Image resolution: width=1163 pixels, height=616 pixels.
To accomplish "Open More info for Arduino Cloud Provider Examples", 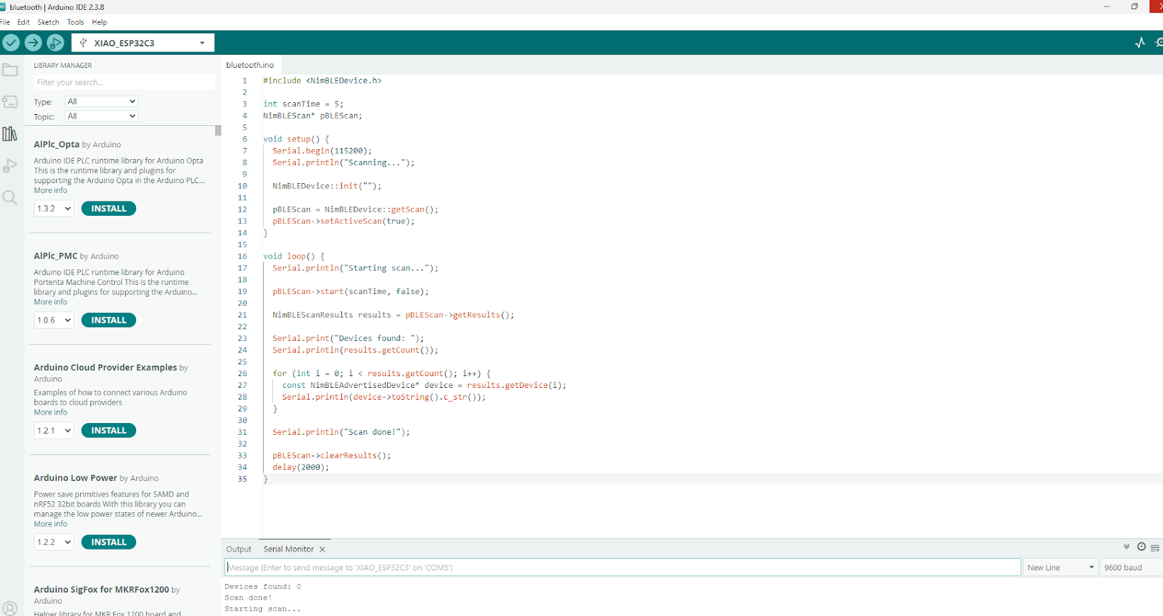I will coord(51,412).
